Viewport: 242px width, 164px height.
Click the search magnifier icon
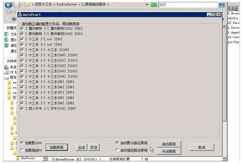(222, 5)
